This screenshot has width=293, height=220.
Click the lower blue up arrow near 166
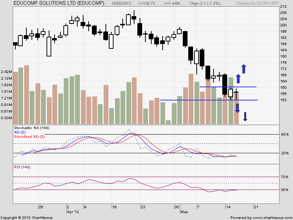click(238, 78)
